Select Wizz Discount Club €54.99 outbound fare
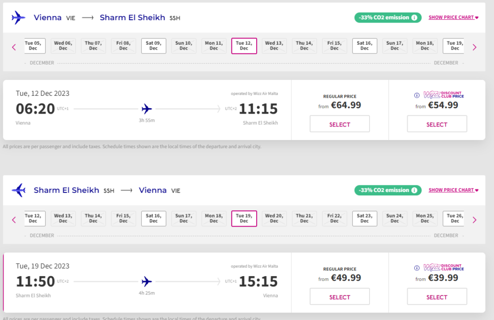This screenshot has width=494, height=320. pyautogui.click(x=437, y=124)
